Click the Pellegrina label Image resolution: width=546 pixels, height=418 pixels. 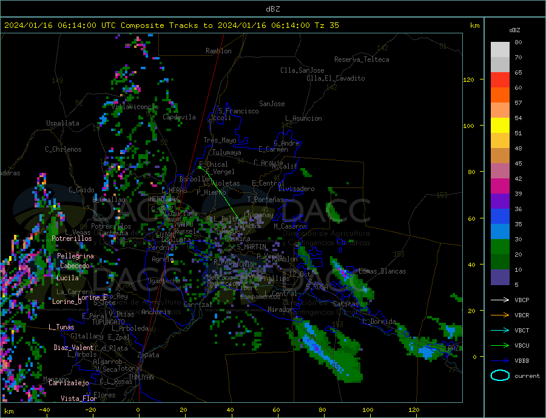[x=76, y=256]
